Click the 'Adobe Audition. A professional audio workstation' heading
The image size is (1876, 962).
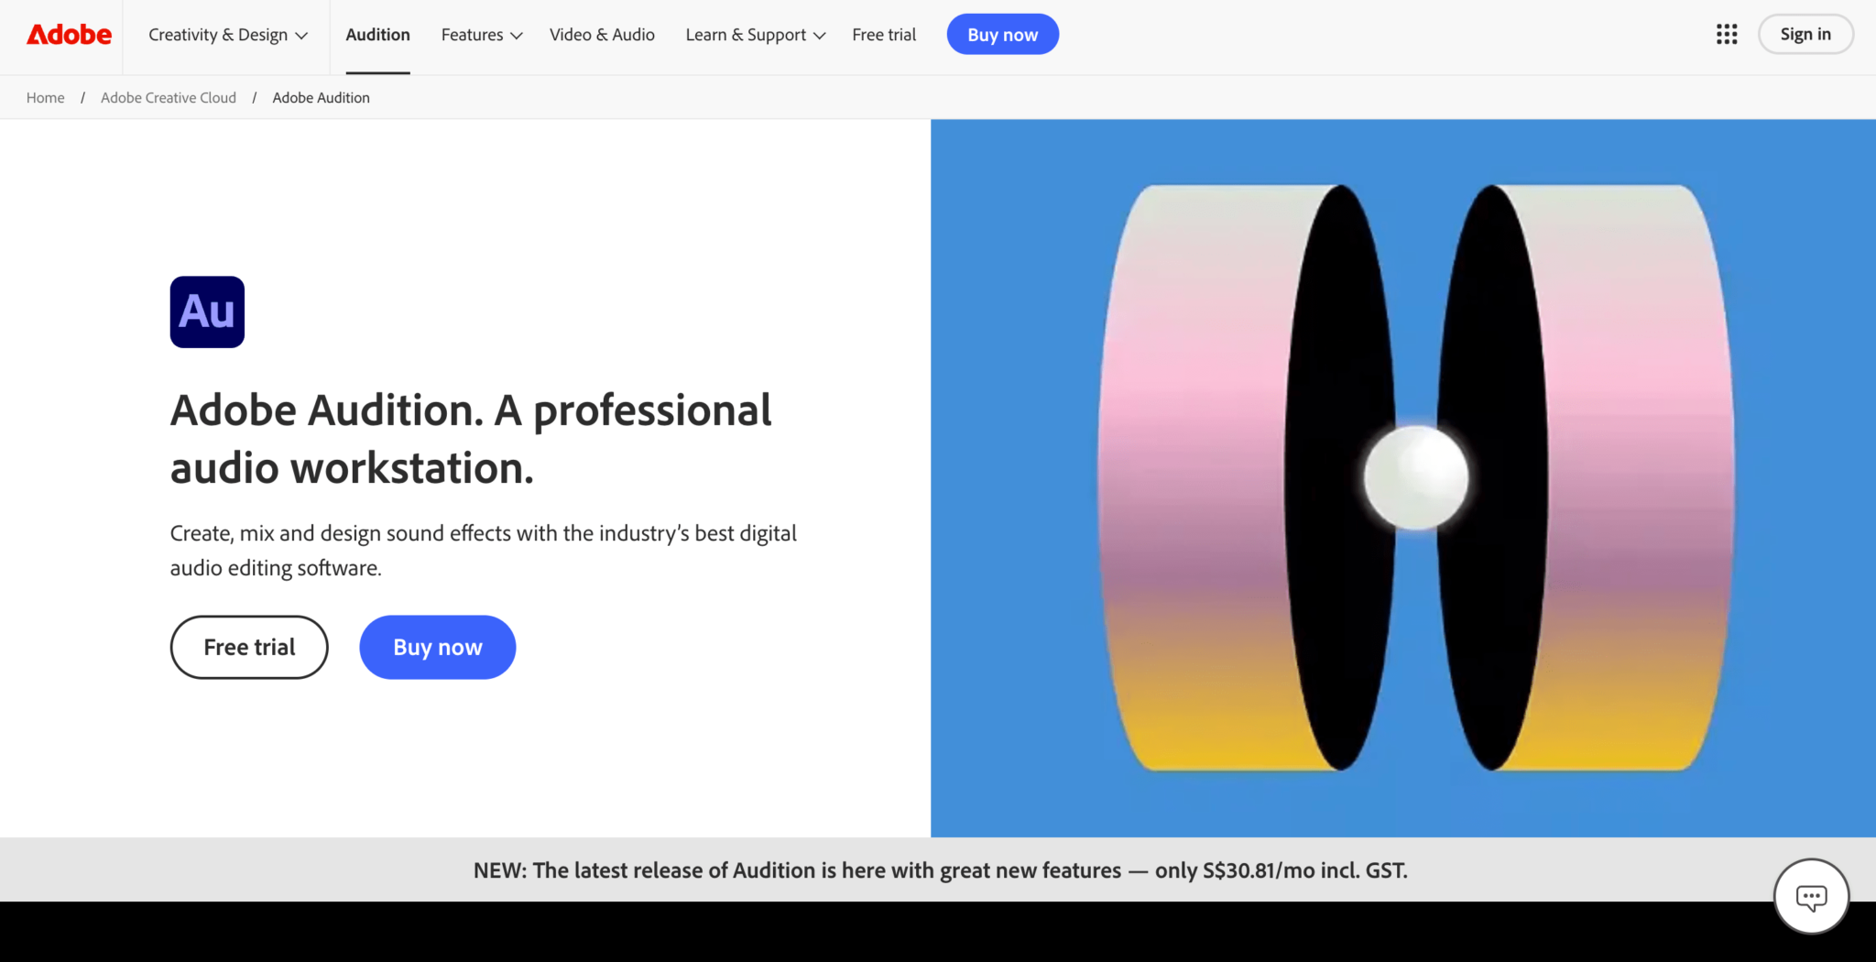coord(471,439)
